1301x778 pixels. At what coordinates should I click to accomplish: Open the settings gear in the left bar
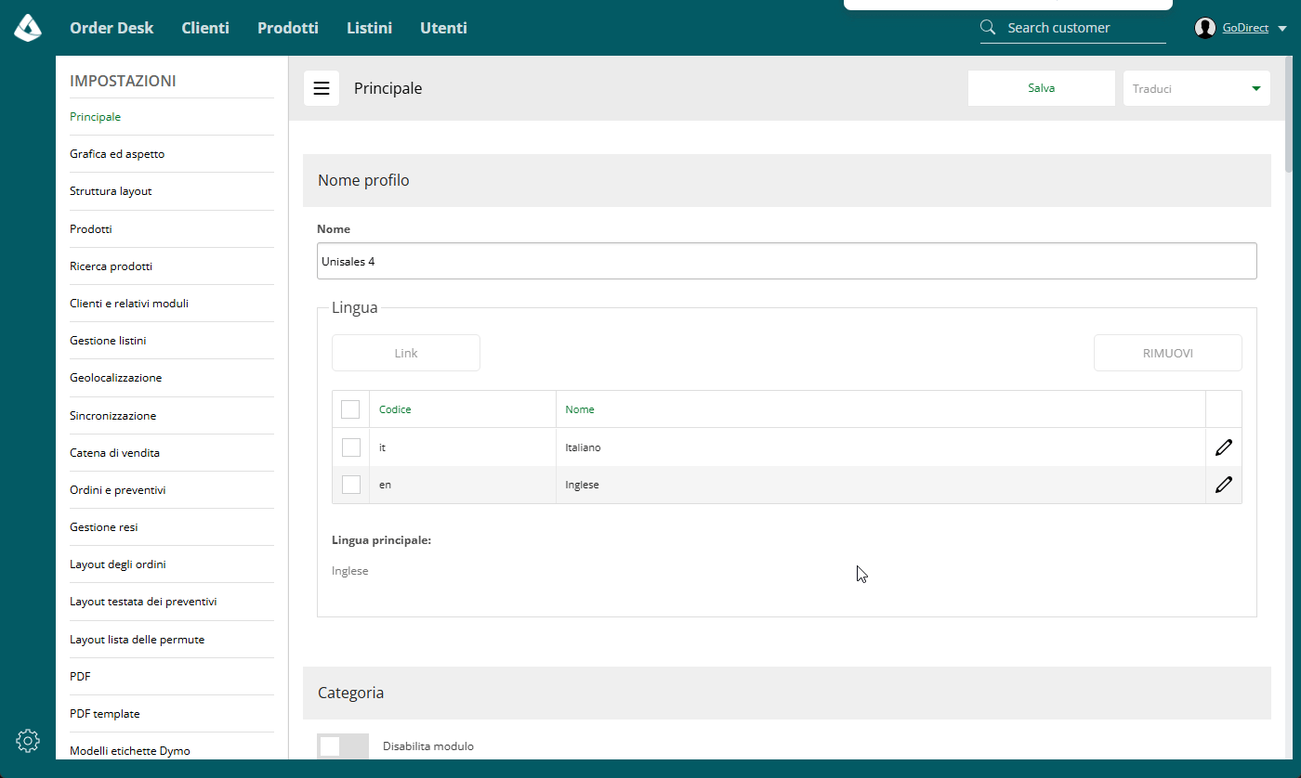coord(28,740)
